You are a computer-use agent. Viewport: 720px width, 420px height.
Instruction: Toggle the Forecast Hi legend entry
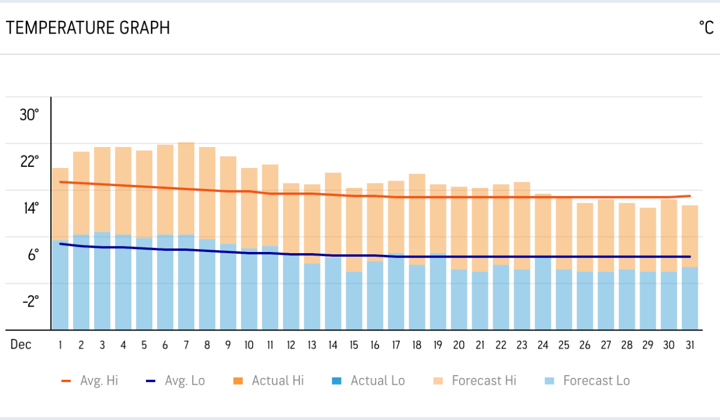pos(475,380)
